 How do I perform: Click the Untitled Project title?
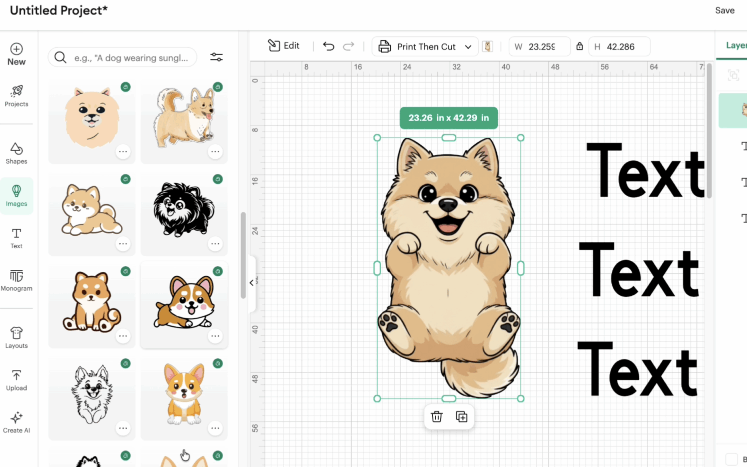click(x=59, y=10)
